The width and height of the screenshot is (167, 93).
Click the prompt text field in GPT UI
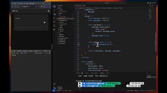28,23
